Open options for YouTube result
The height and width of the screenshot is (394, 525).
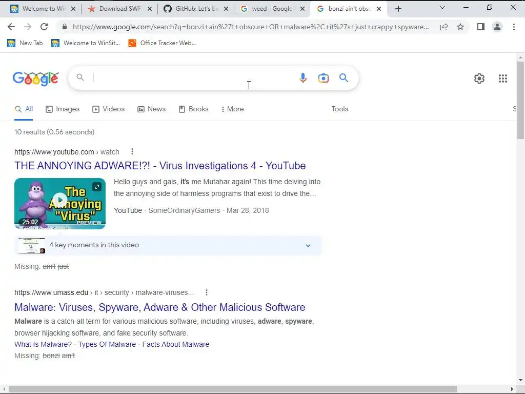click(132, 152)
